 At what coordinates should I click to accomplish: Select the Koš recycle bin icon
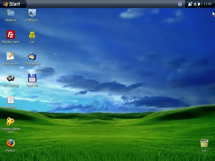tap(204, 143)
